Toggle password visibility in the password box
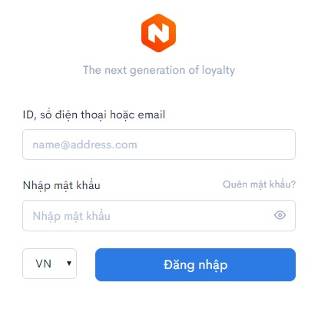The height and width of the screenshot is (309, 318). (280, 215)
